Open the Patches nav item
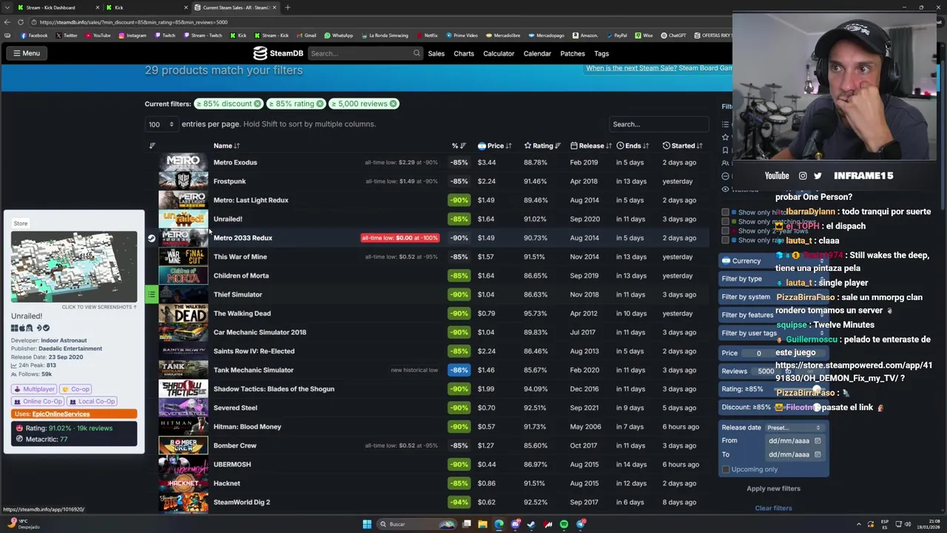The image size is (947, 533). coord(573,53)
